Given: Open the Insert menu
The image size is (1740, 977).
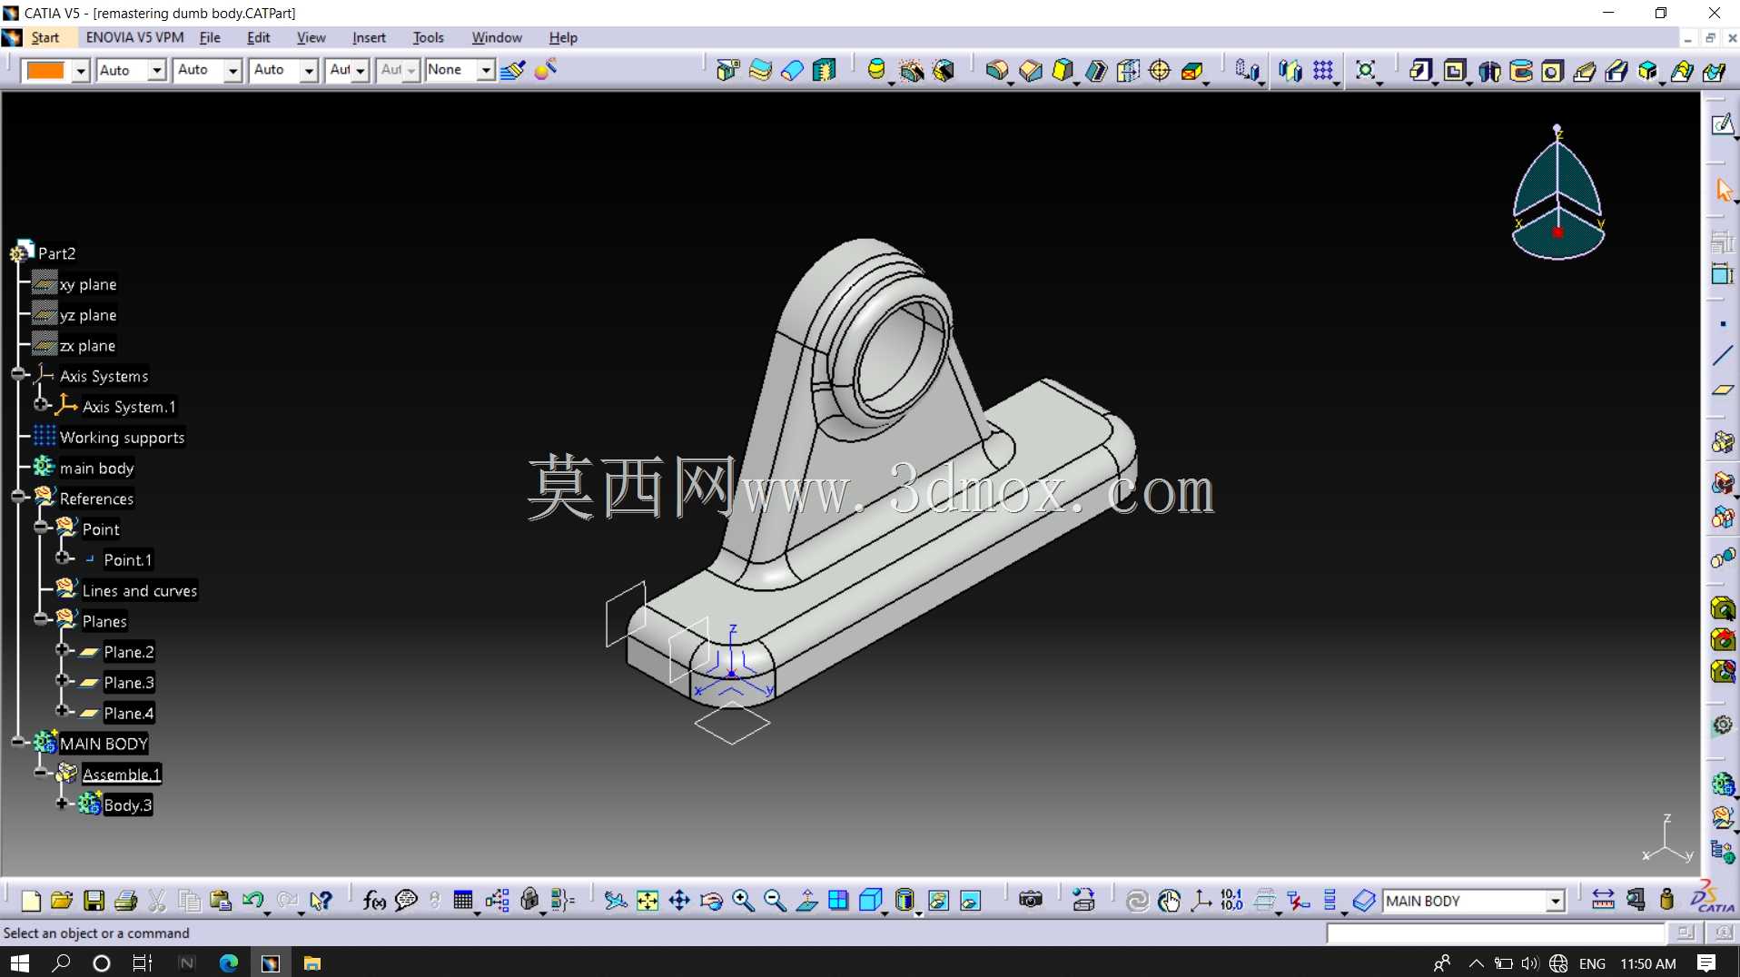Looking at the screenshot, I should click(x=369, y=37).
